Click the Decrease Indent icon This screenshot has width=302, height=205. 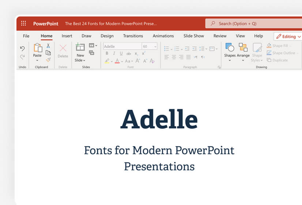[187, 49]
